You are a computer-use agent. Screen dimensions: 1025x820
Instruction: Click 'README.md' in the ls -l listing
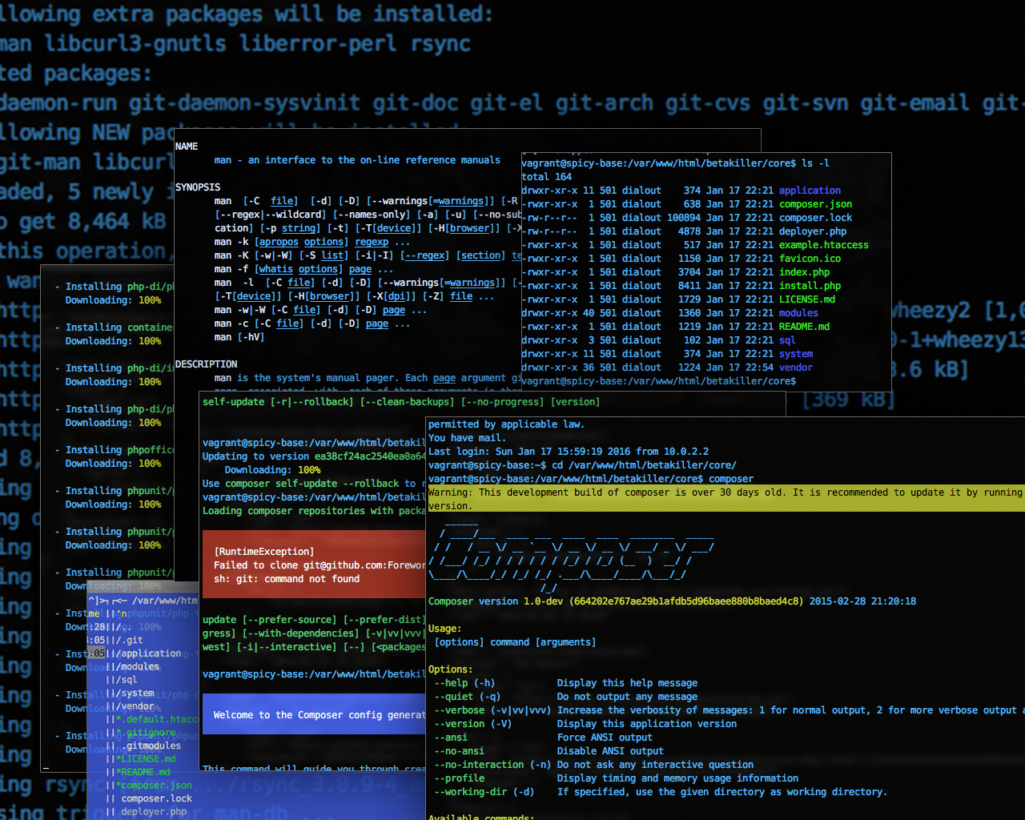point(804,327)
